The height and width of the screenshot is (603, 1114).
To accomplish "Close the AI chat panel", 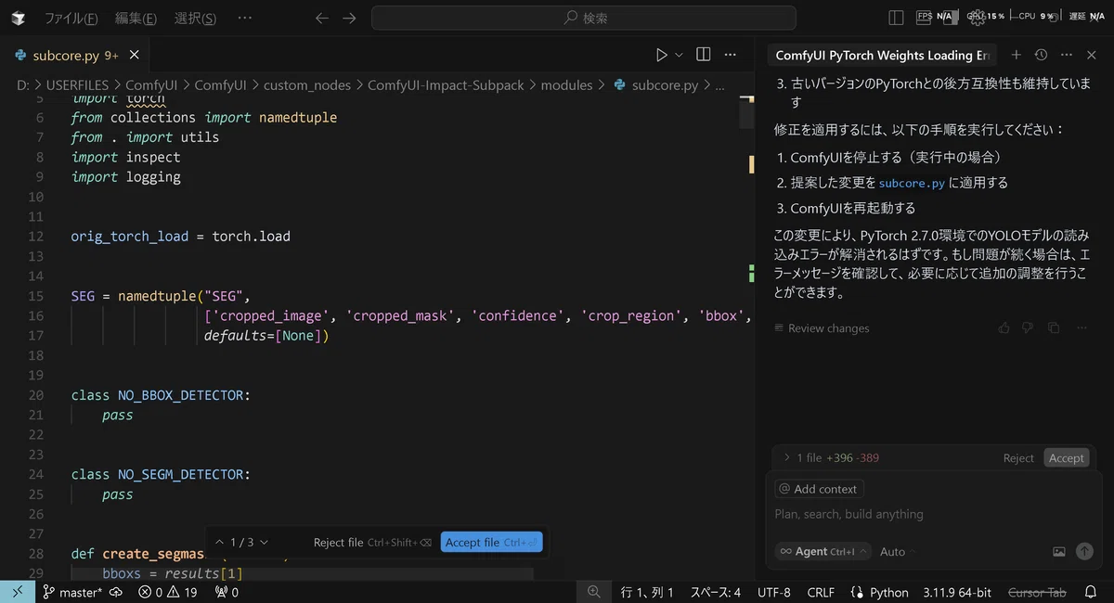I will point(1092,56).
